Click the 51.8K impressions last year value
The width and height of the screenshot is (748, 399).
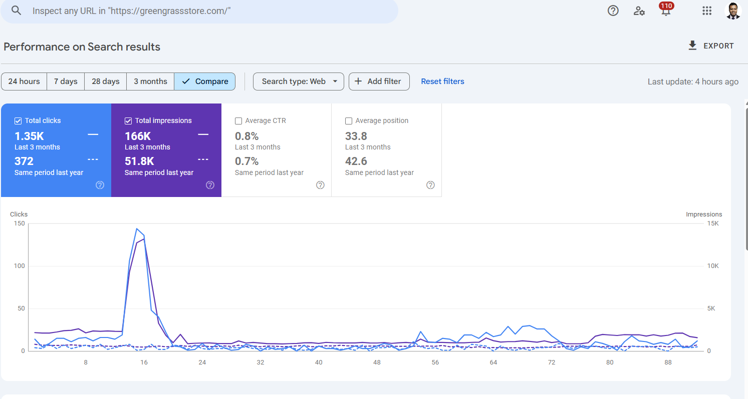point(139,161)
